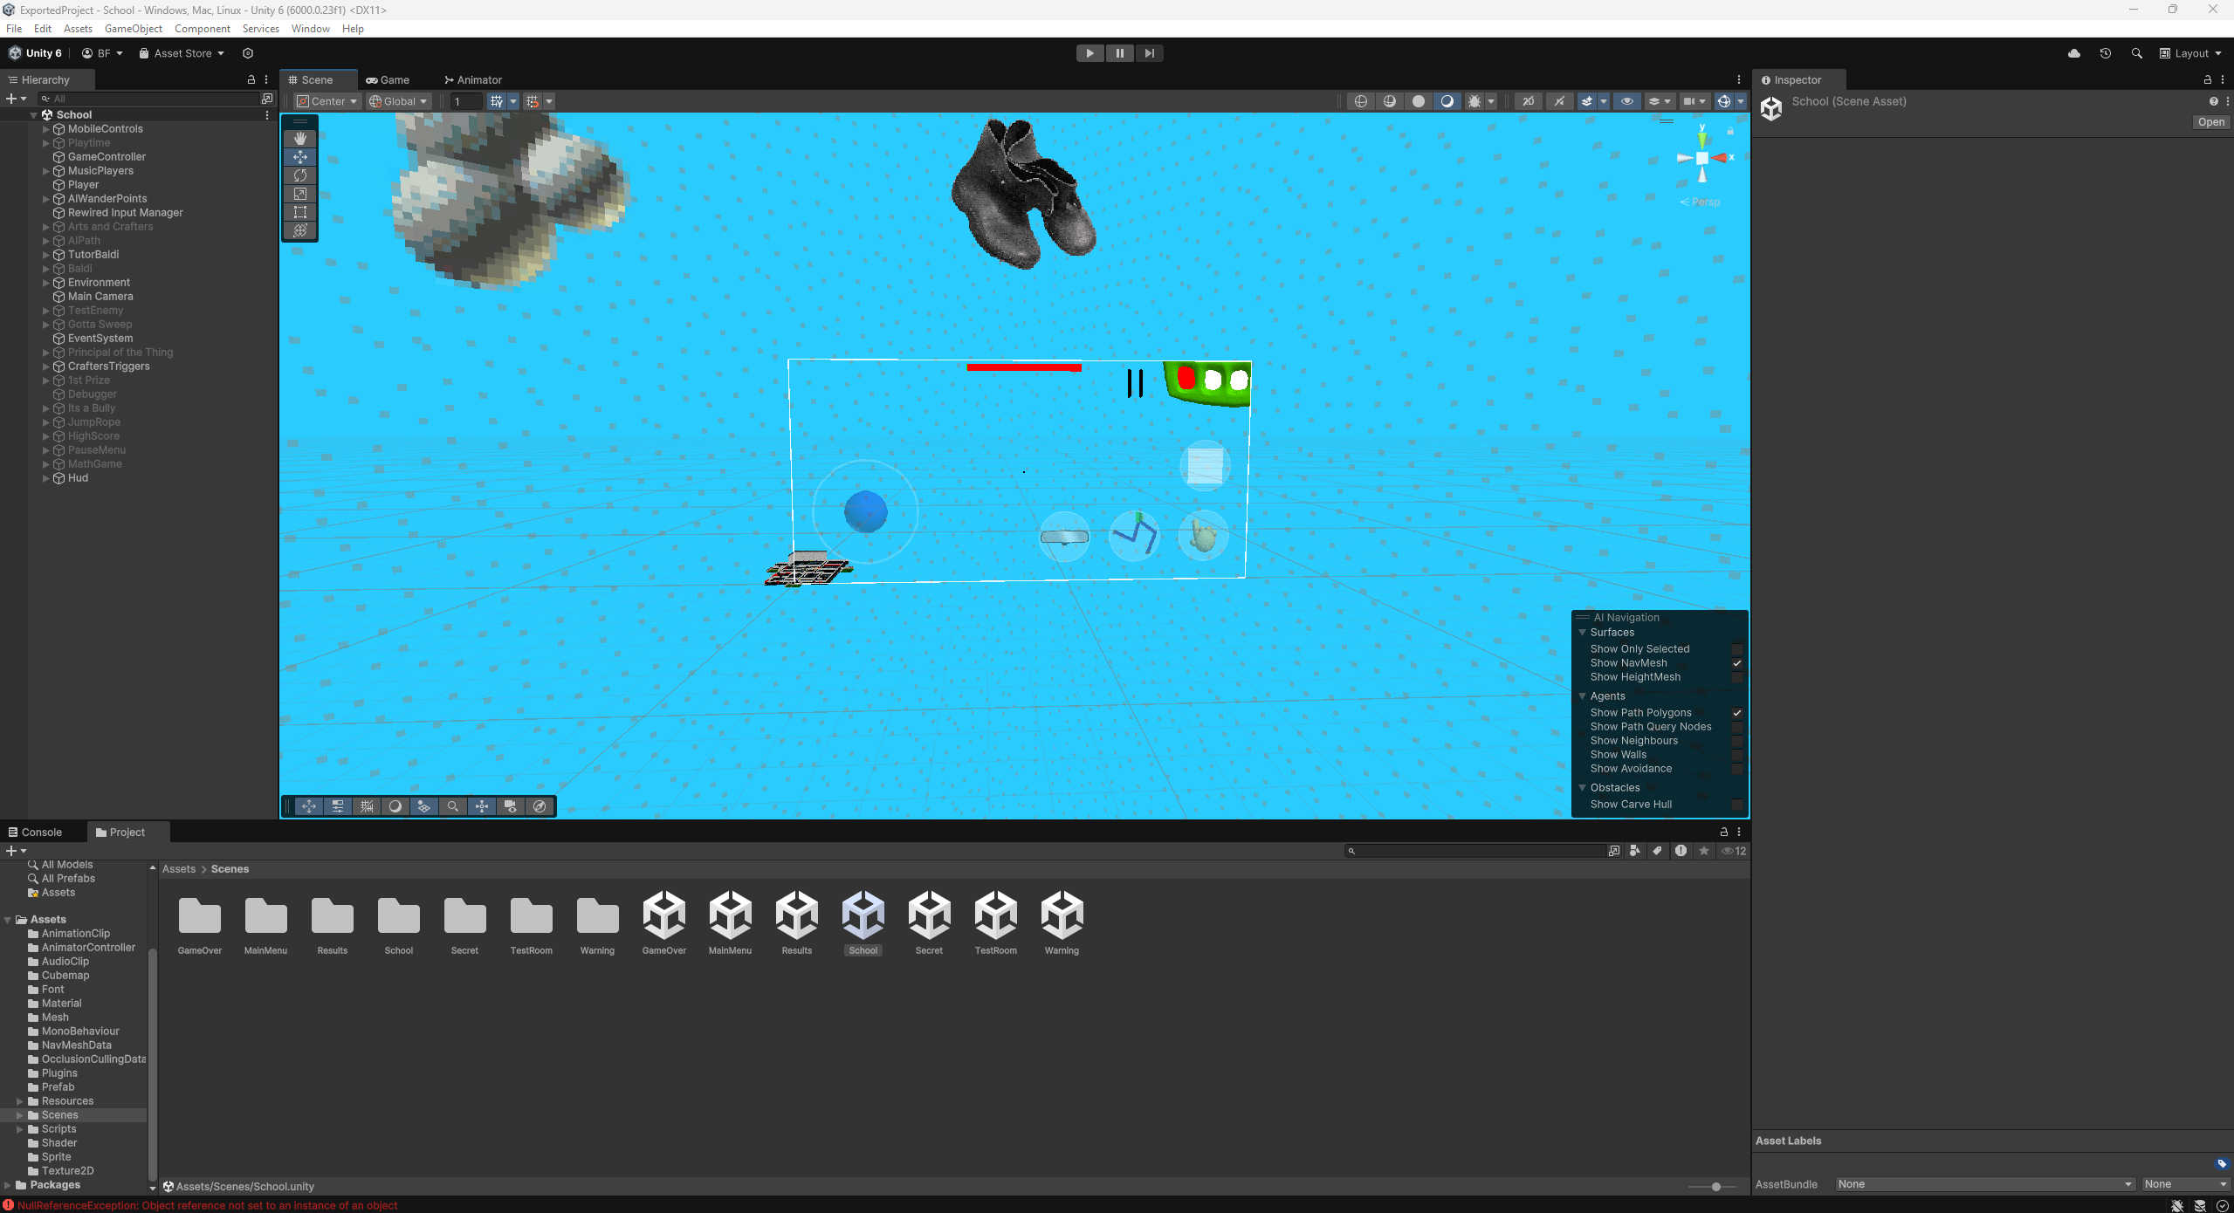
Task: Select the Hand view tool
Action: click(300, 139)
